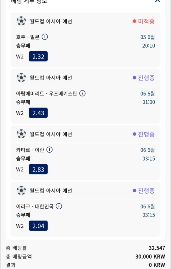Open info icon next to 카타르 - 이란

point(49,150)
